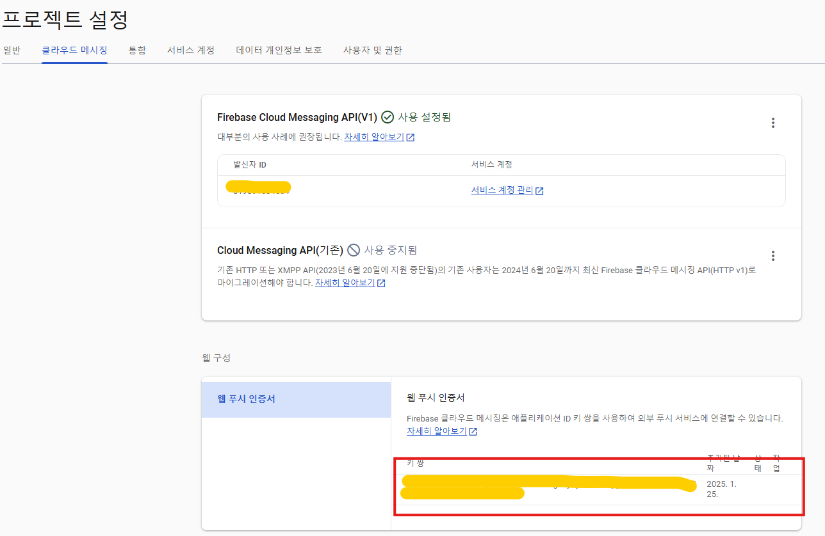Click the 사용 설정됨 status text
The width and height of the screenshot is (825, 536).
tap(425, 117)
